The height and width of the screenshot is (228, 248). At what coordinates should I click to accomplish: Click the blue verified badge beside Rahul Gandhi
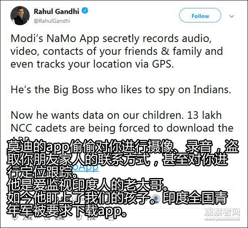(x=85, y=11)
